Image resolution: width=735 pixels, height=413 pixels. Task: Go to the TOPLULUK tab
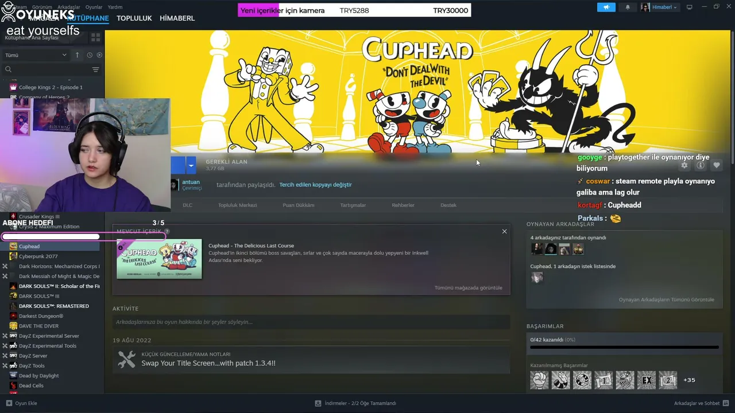click(134, 18)
